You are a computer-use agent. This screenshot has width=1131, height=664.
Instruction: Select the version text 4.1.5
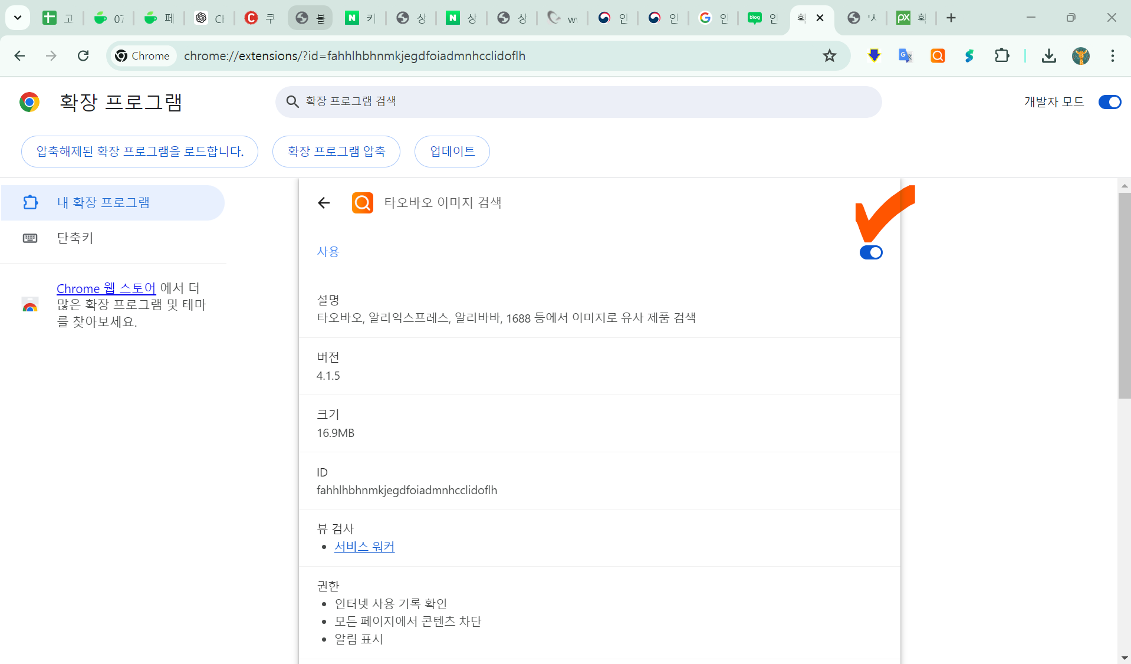[328, 376]
